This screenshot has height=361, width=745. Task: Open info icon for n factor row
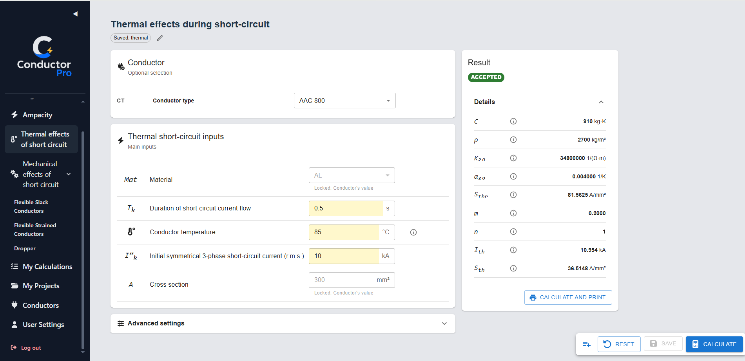tap(513, 232)
